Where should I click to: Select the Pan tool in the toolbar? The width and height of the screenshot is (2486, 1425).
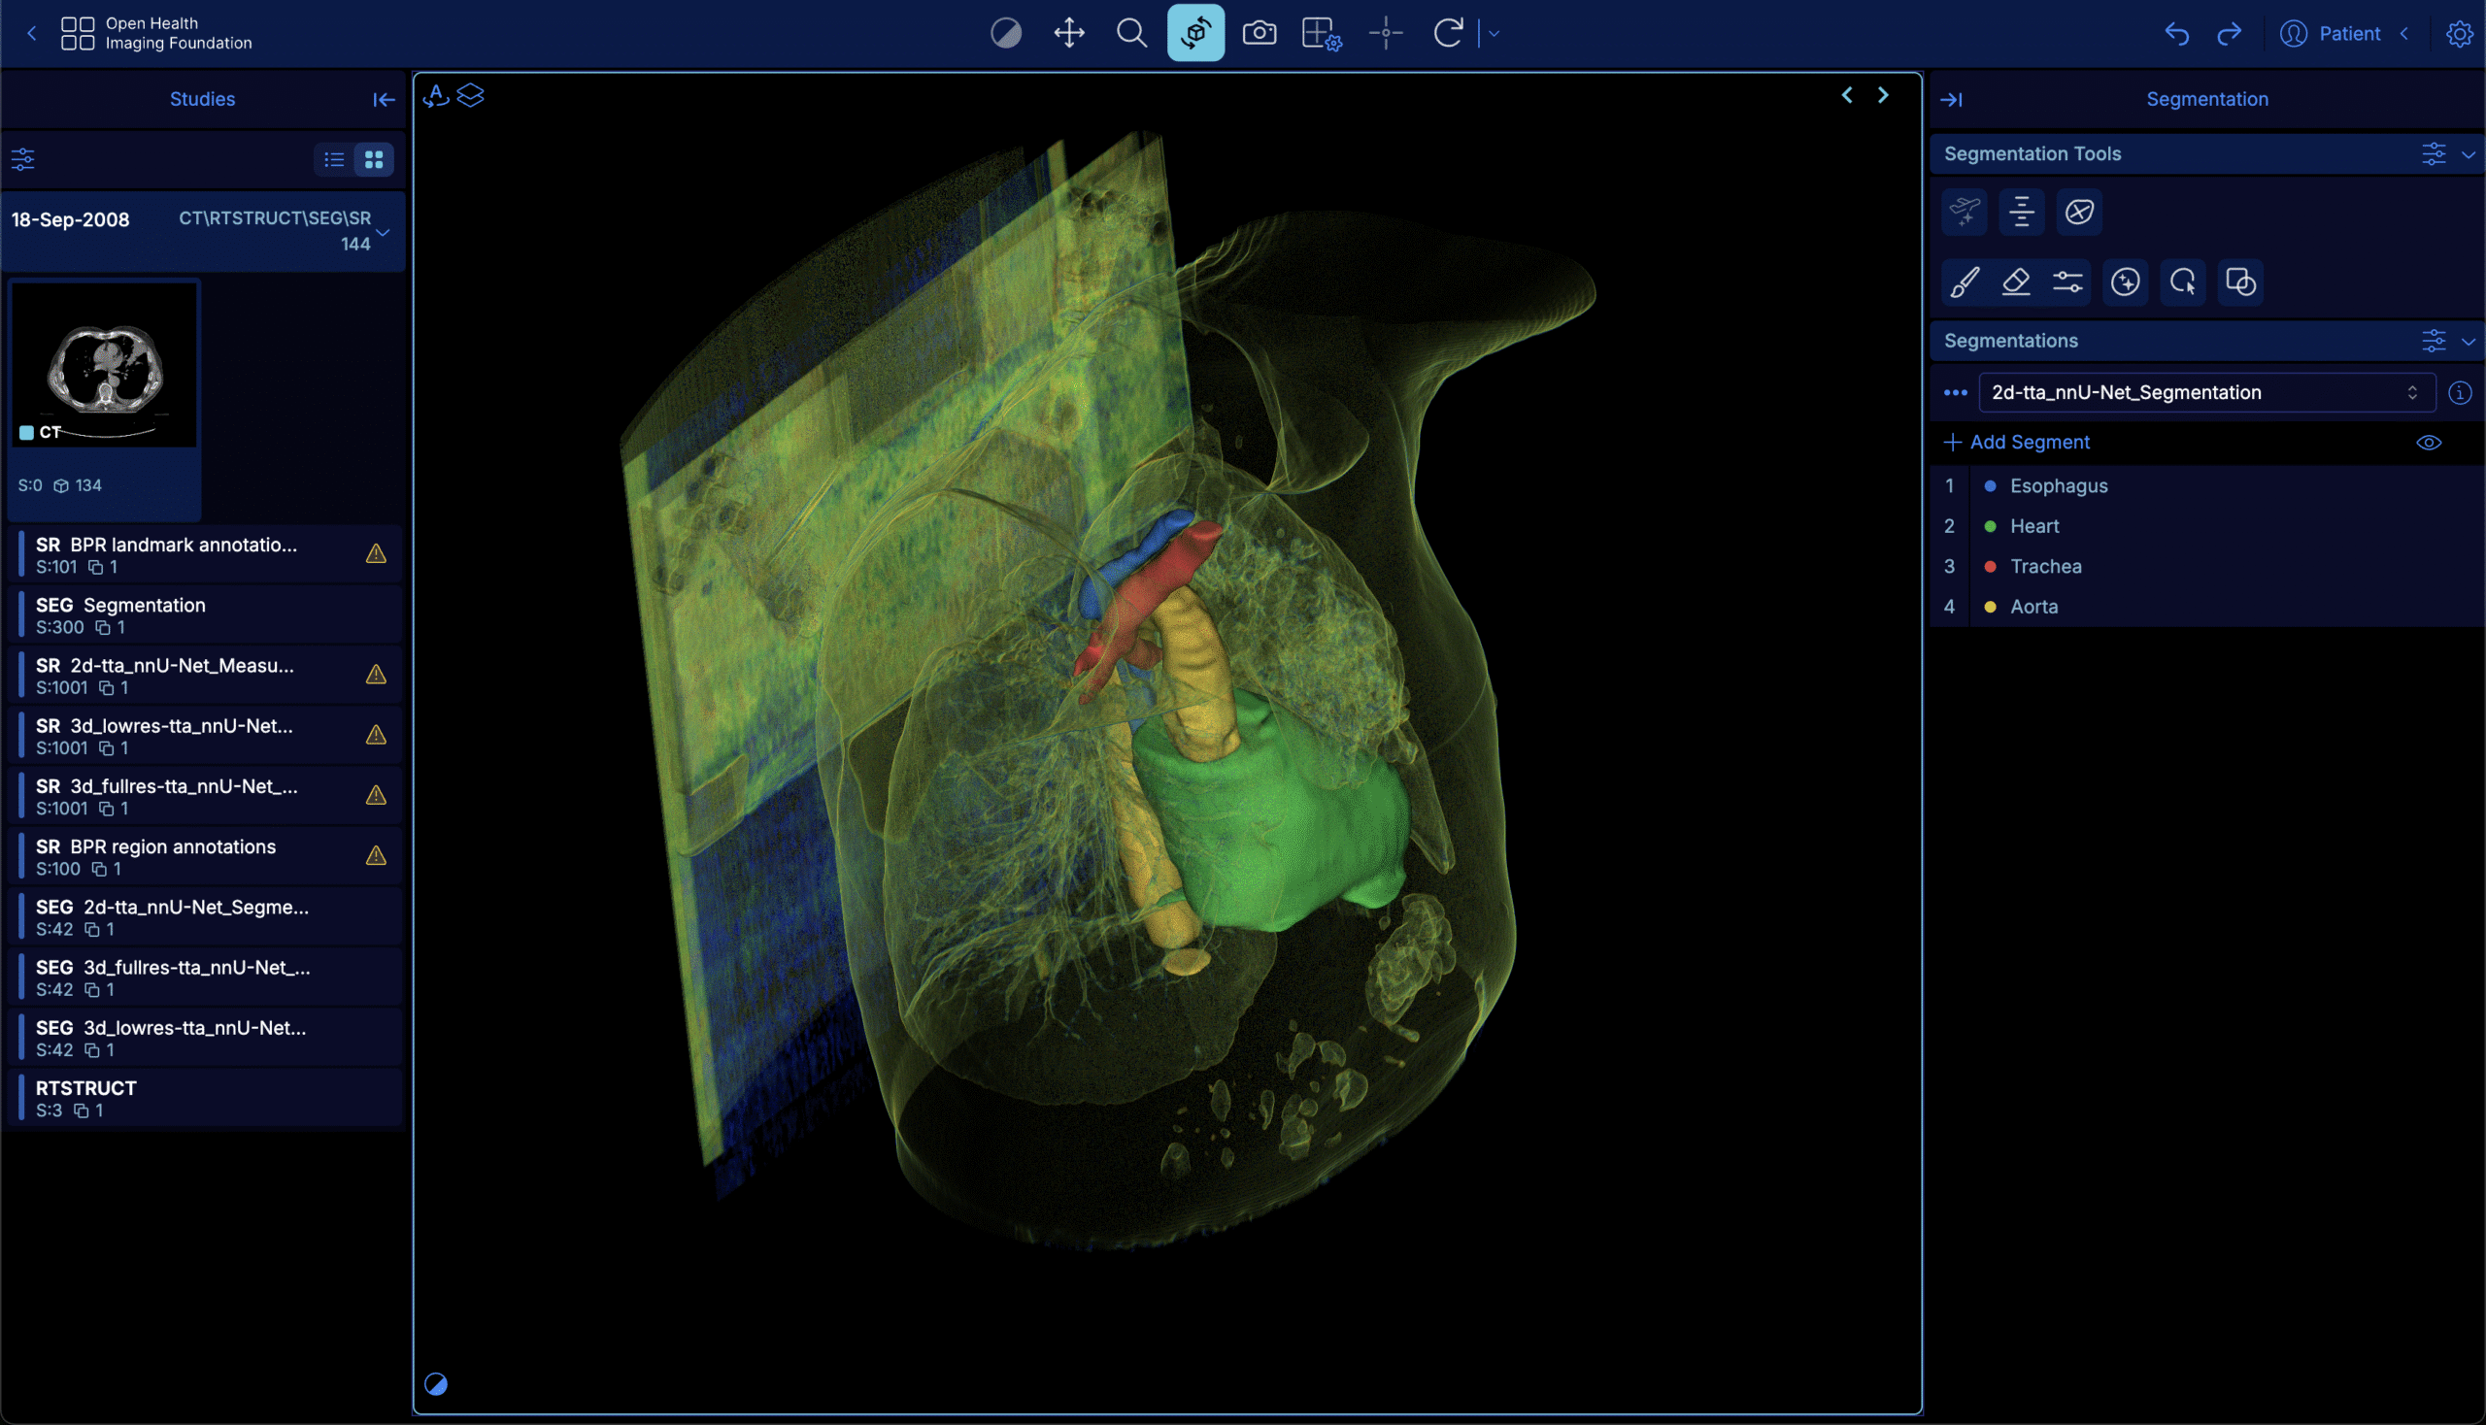click(x=1068, y=32)
